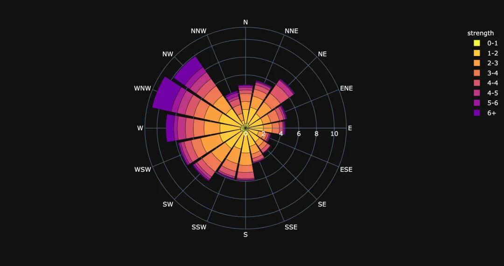Viewport: 504px width, 266px height.
Task: Toggle the 1-2 strength legend entry
Action: (x=485, y=53)
